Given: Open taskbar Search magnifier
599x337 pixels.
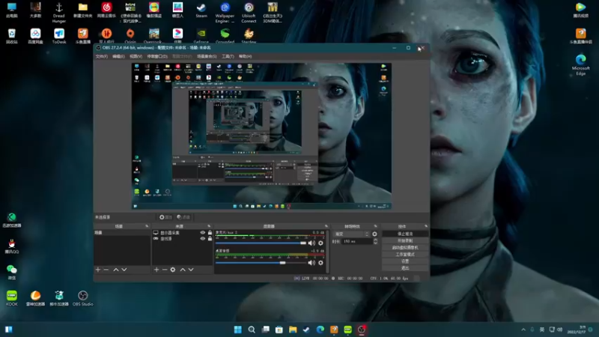Looking at the screenshot, I should point(252,330).
